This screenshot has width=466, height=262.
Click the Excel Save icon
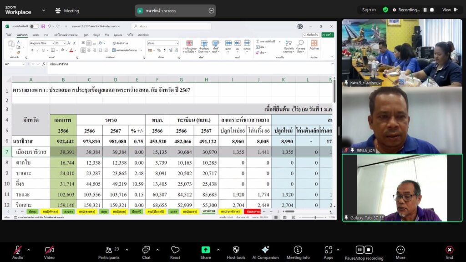coord(44,26)
